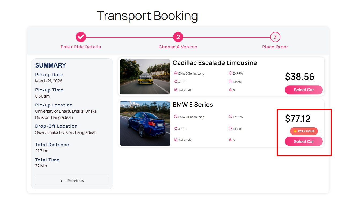Image resolution: width=349 pixels, height=207 pixels.
Task: Click the Diesel fuel icon in the BMW 5 Series card
Action: (231, 128)
